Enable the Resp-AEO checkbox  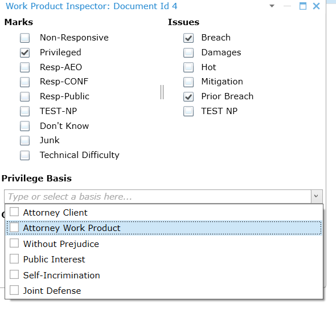25,67
